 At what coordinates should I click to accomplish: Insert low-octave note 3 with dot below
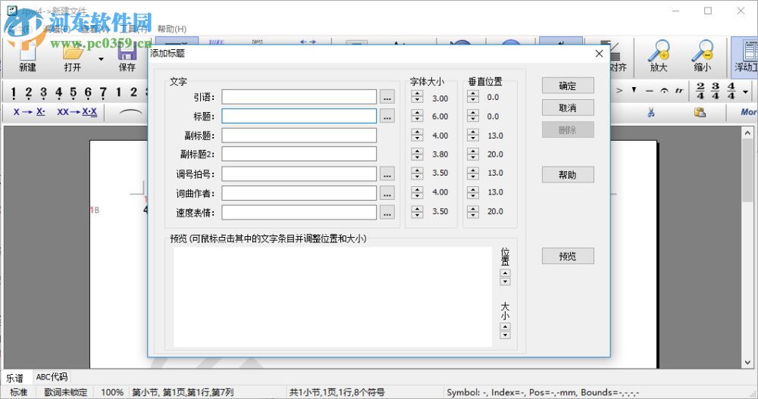coord(43,92)
